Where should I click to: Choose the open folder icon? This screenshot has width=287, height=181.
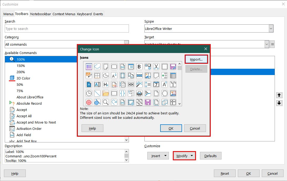tap(105, 93)
